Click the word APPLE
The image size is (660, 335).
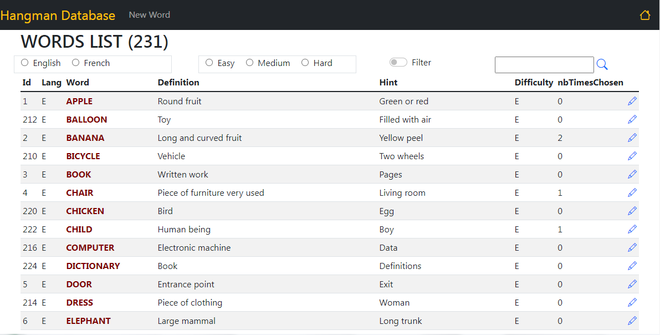pyautogui.click(x=79, y=101)
